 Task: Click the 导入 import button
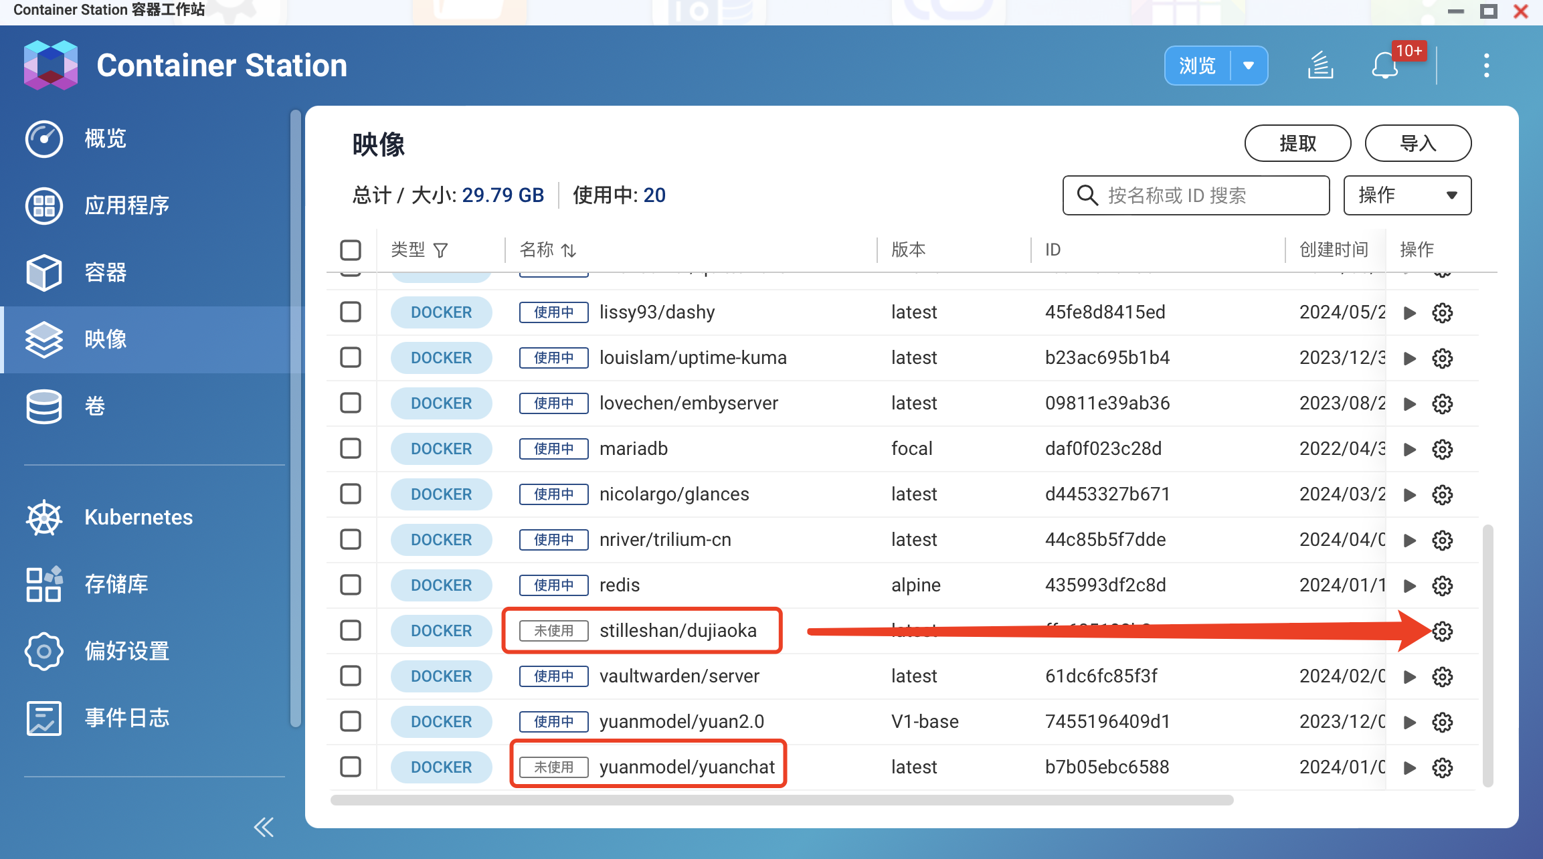[1418, 143]
